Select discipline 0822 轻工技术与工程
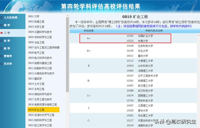 (40, 125)
